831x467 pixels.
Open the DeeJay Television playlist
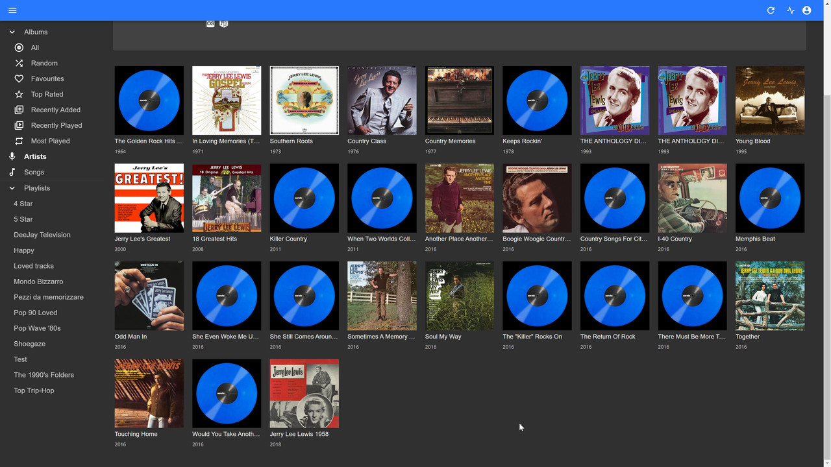click(x=42, y=235)
